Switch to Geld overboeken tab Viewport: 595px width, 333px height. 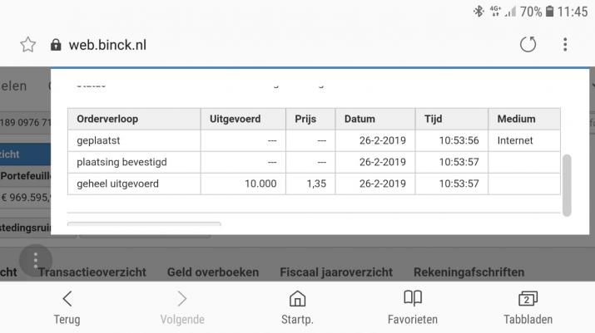tap(213, 272)
